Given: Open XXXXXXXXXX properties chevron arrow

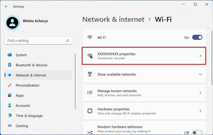Looking at the screenshot, I should pyautogui.click(x=200, y=56).
